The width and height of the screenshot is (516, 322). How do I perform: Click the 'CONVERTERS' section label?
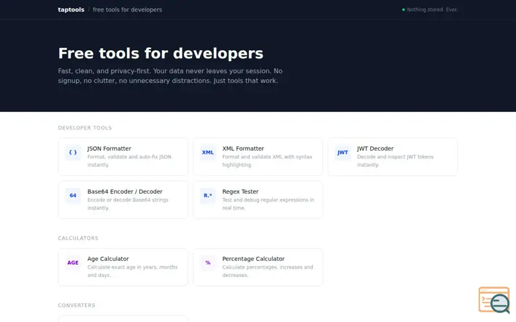[76, 305]
